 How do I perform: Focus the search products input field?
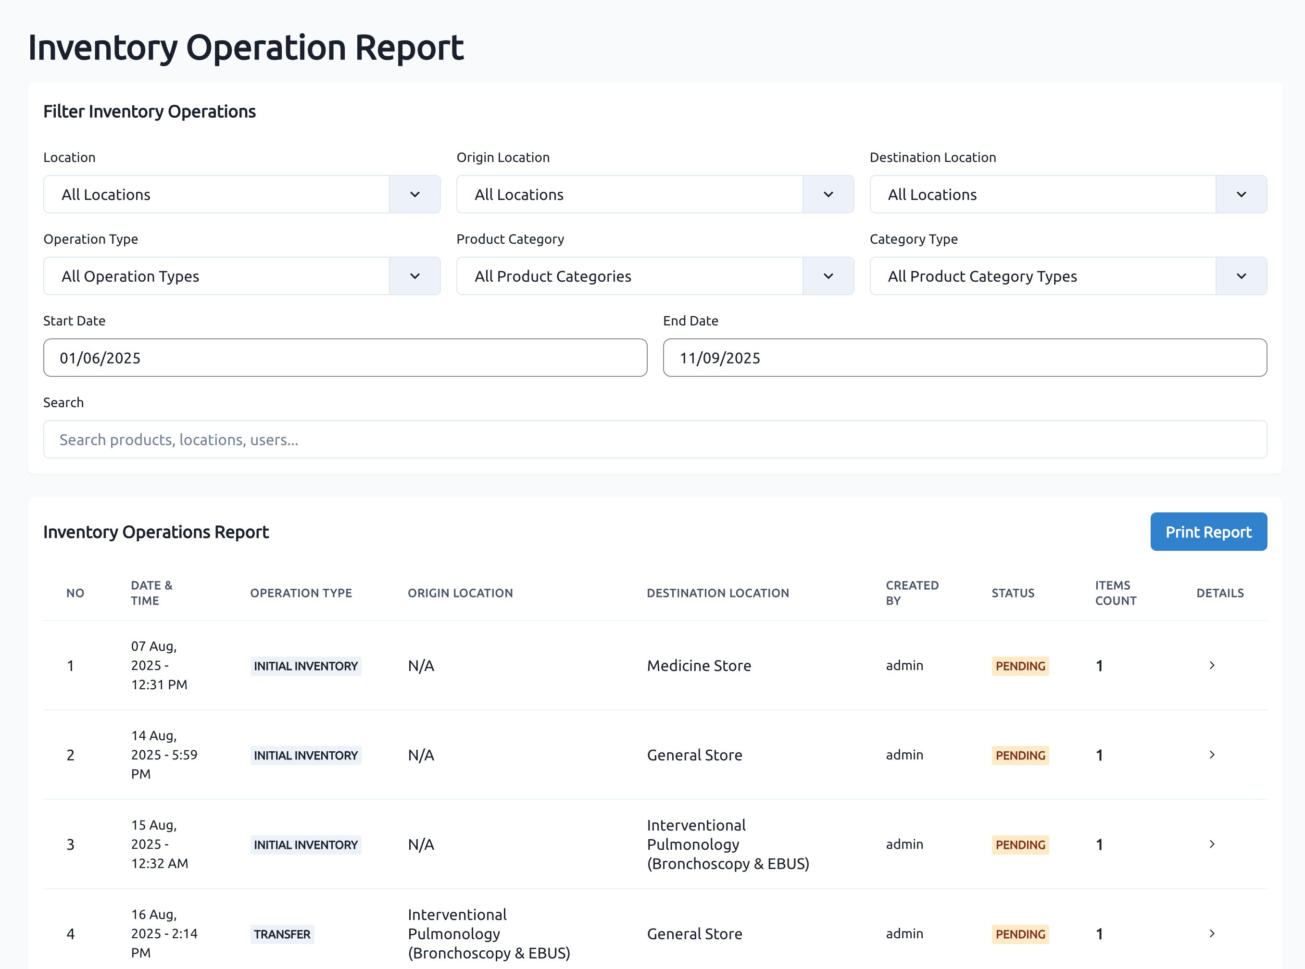655,439
